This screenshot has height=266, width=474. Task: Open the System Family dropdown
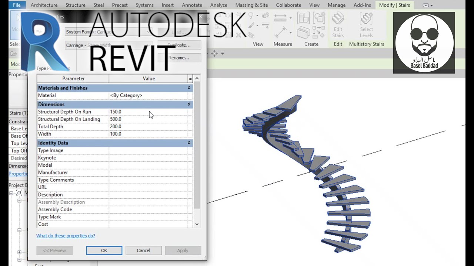pyautogui.click(x=149, y=32)
